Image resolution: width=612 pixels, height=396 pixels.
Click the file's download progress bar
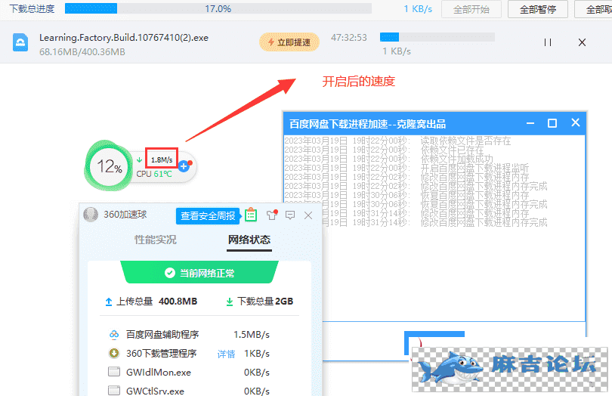pyautogui.click(x=437, y=37)
